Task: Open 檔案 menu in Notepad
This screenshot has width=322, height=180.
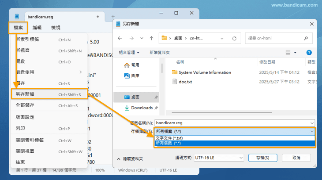Action: pyautogui.click(x=18, y=28)
